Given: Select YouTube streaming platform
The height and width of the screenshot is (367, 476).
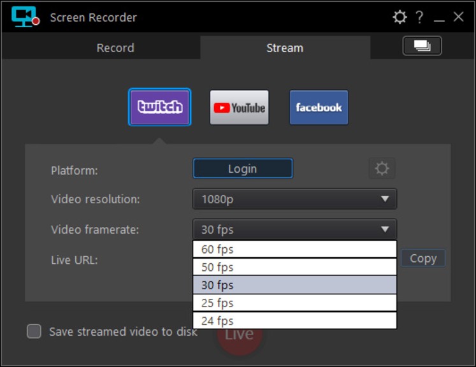Looking at the screenshot, I should 239,108.
